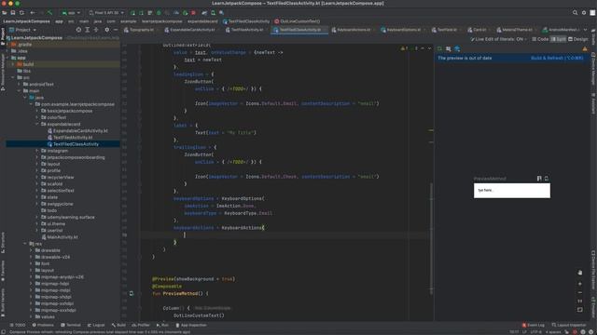Click the run gutter icon beside PreviewMethod

[132, 294]
